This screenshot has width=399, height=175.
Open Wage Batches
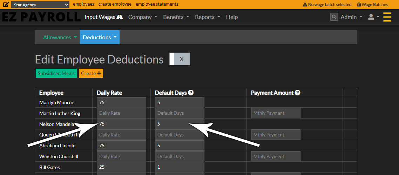tap(373, 5)
